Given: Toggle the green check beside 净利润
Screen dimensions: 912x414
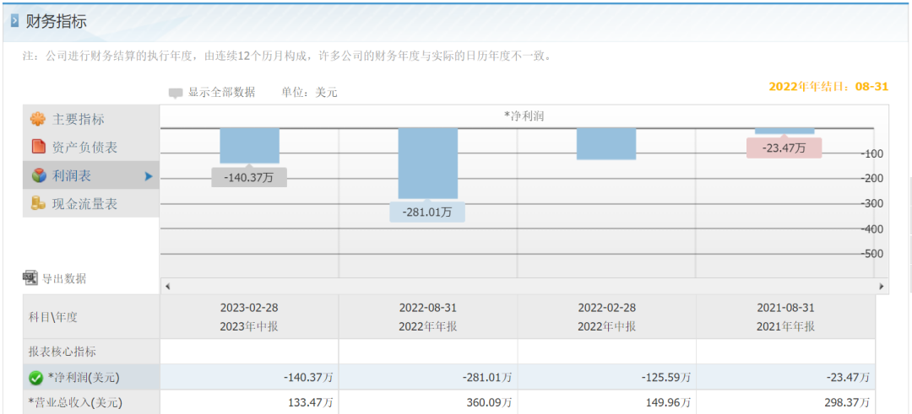Looking at the screenshot, I should [35, 378].
